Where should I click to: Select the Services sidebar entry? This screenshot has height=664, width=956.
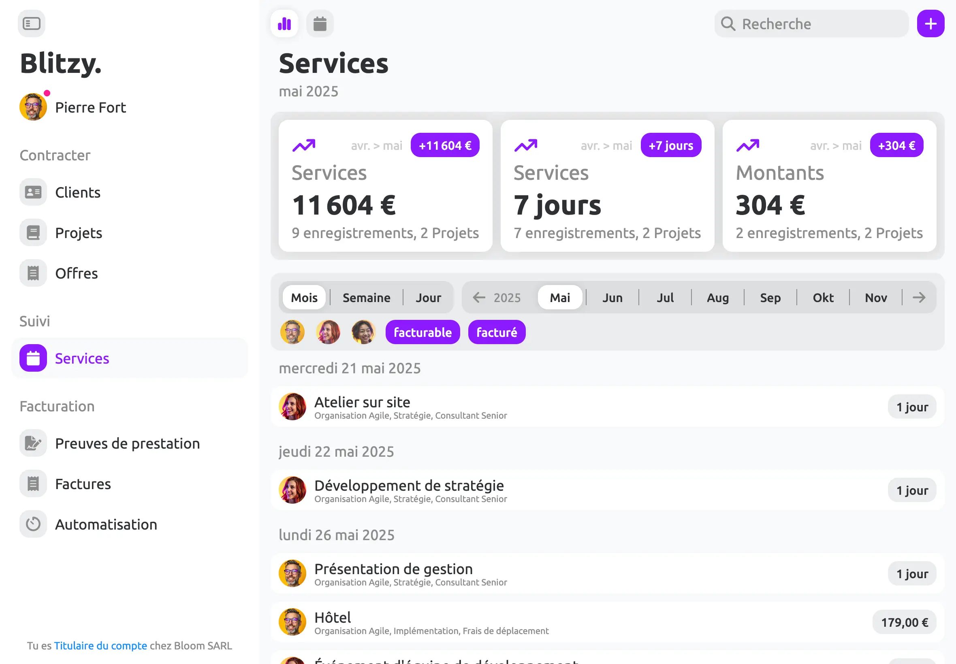click(130, 358)
